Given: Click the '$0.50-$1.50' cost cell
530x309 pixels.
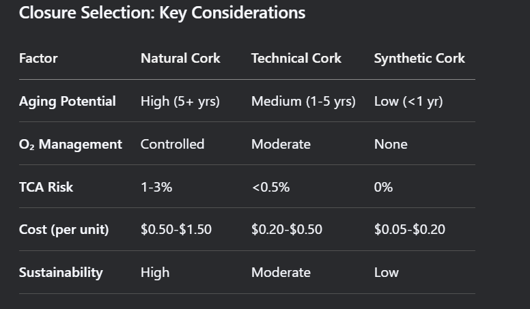Looking at the screenshot, I should tap(176, 230).
